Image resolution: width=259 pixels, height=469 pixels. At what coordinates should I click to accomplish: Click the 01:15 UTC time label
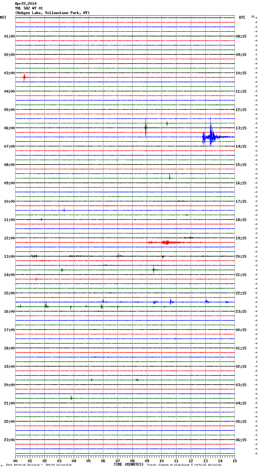click(x=241, y=348)
